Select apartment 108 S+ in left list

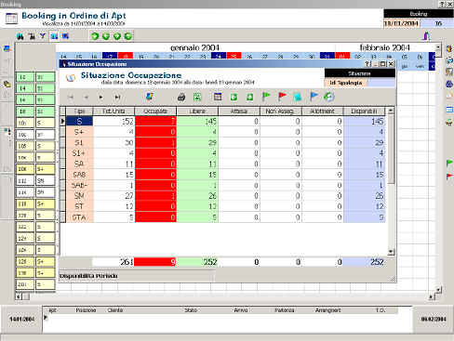35,169
